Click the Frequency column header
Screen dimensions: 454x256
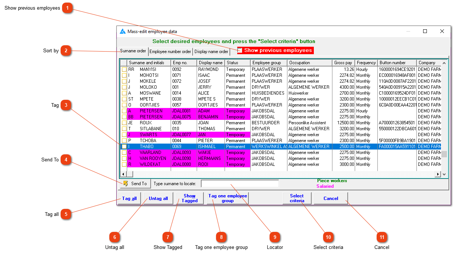366,63
